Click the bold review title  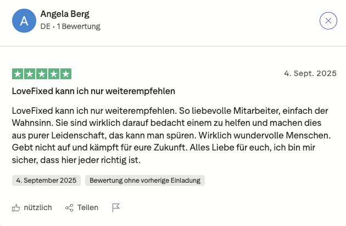tap(93, 90)
